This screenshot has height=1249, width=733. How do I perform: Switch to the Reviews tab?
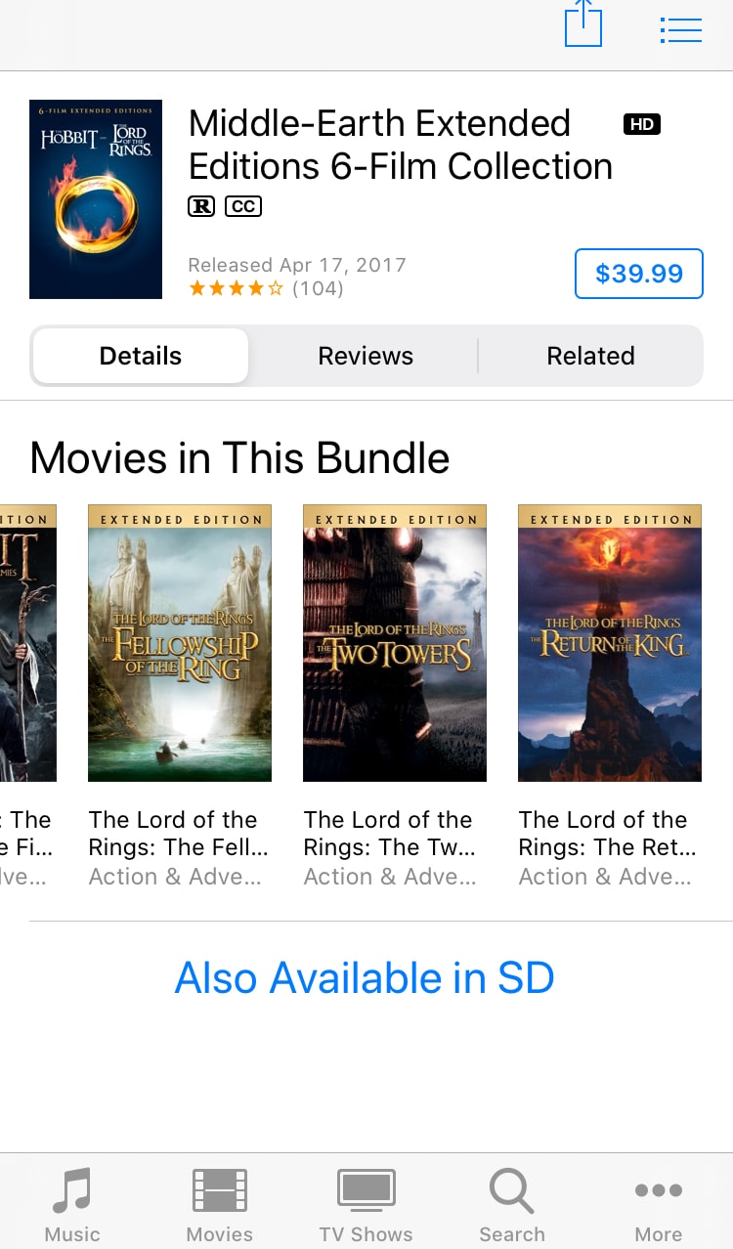[366, 356]
